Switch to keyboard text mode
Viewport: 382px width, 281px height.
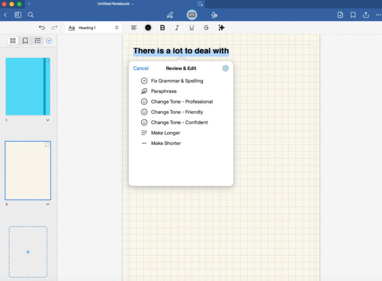[192, 15]
